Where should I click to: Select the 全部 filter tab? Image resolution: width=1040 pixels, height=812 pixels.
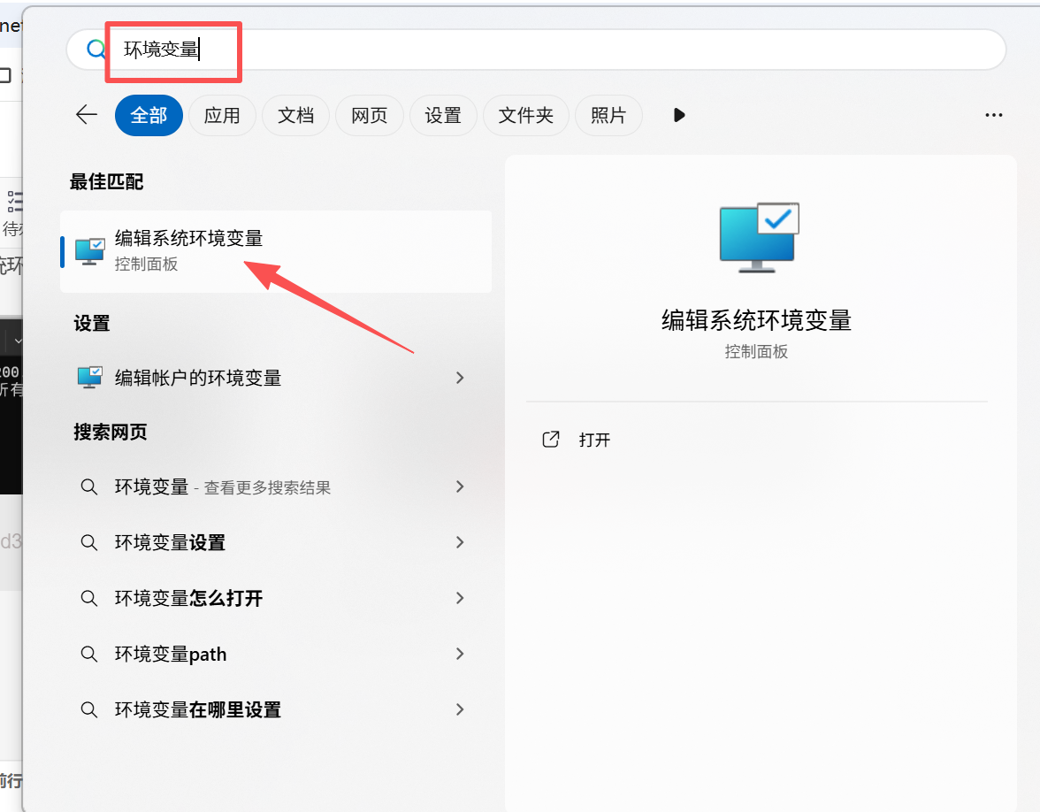pos(149,115)
